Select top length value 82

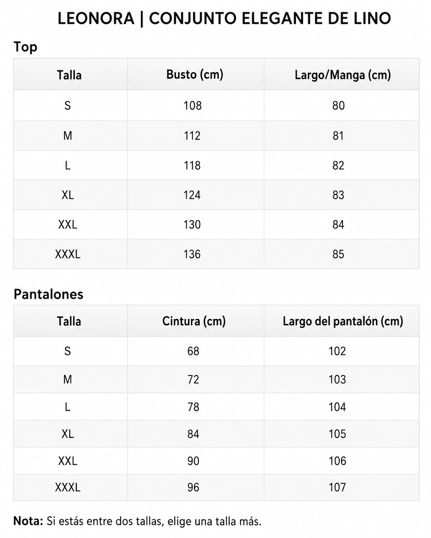[x=338, y=165]
